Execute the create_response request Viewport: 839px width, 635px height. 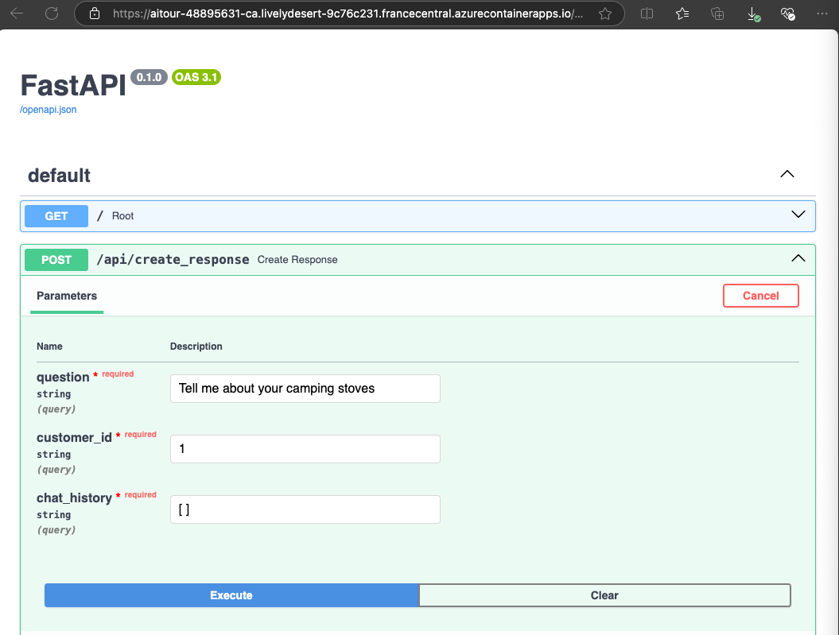coord(231,595)
